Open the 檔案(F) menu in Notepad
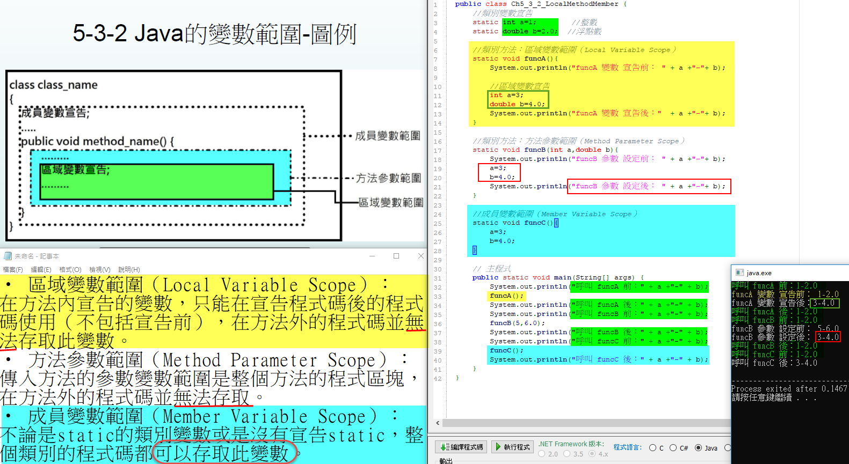 (13, 270)
